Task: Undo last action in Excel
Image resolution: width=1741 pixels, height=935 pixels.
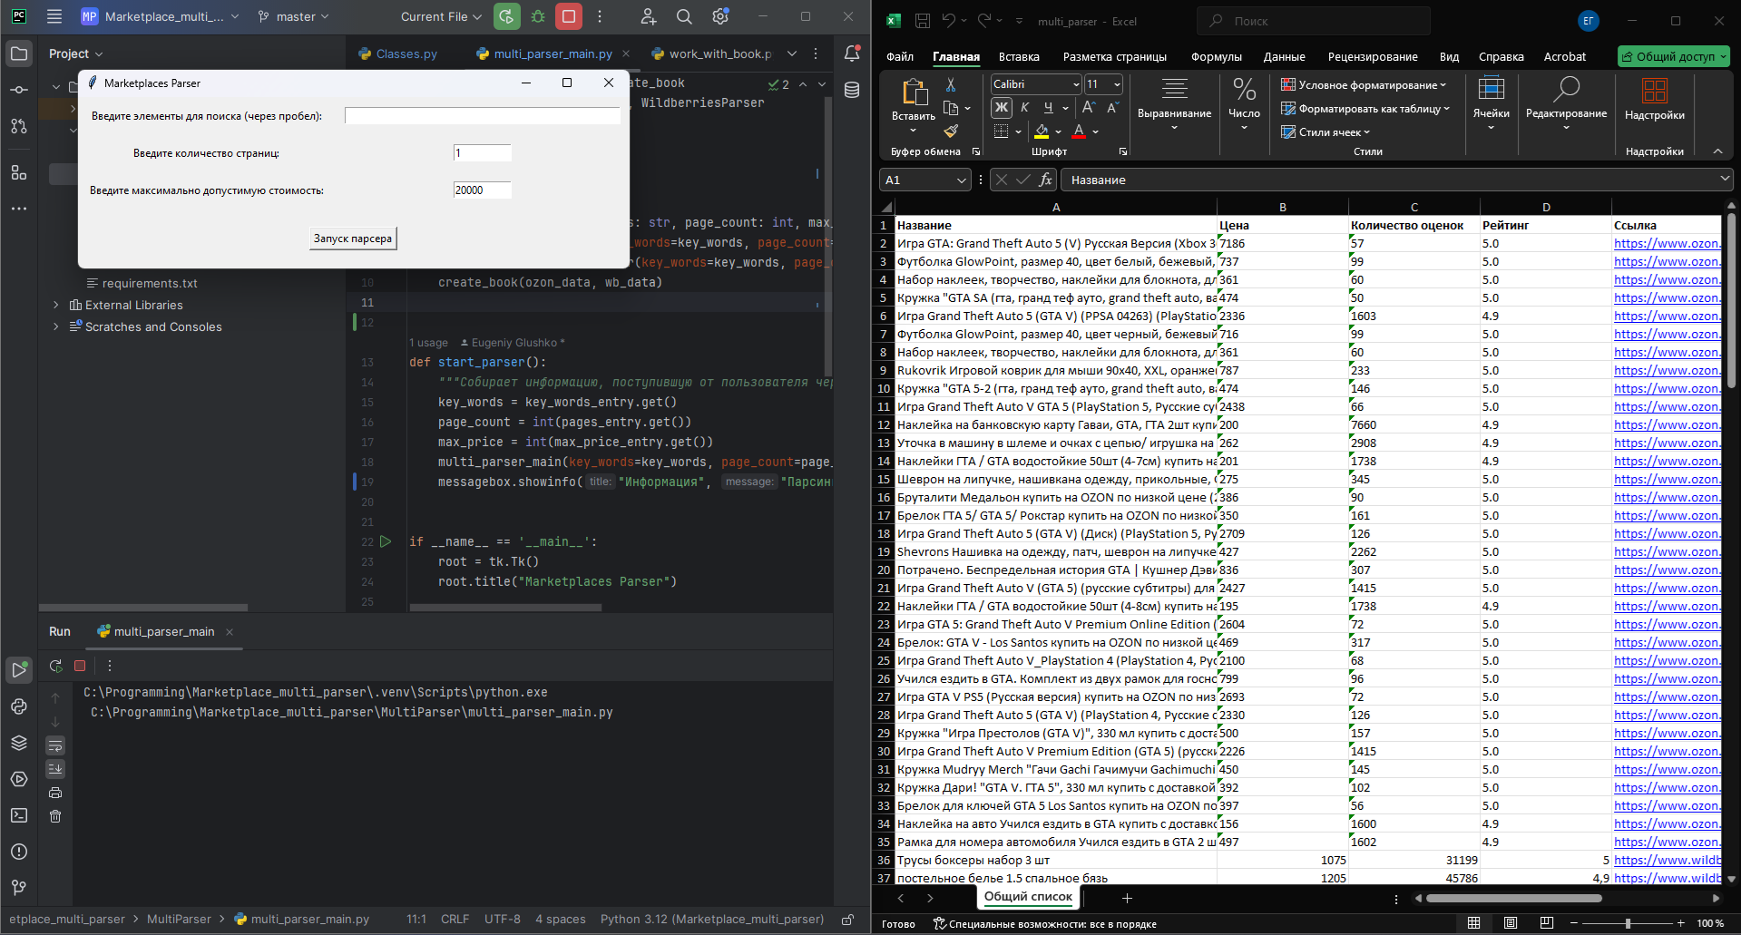Action: 949,21
